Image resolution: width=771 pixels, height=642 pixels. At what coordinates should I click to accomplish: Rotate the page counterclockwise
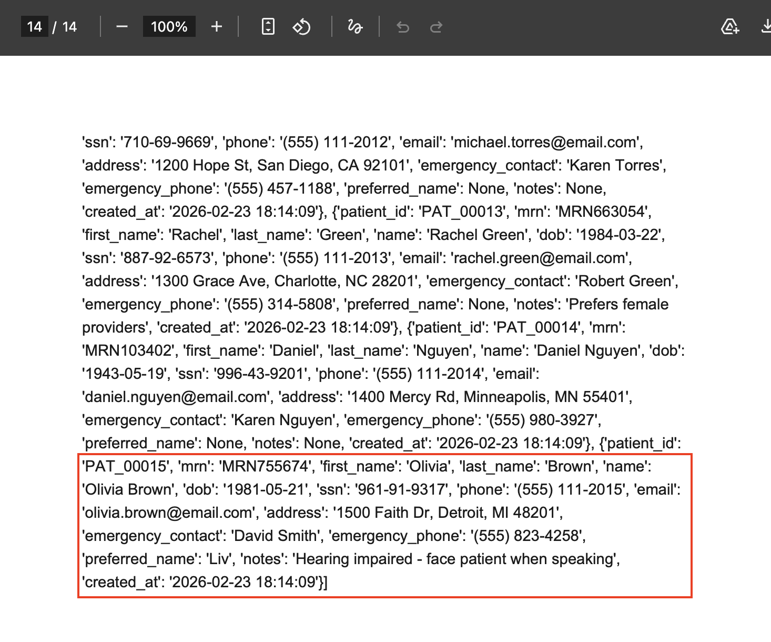pos(301,27)
